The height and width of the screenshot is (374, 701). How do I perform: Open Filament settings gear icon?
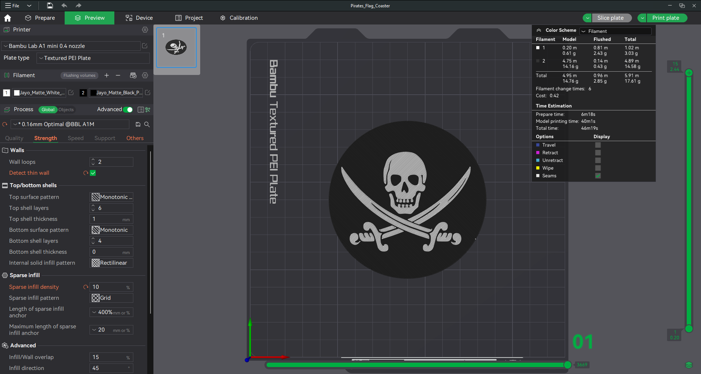145,75
